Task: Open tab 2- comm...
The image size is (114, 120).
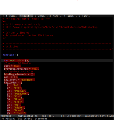Action: coord(41,16)
